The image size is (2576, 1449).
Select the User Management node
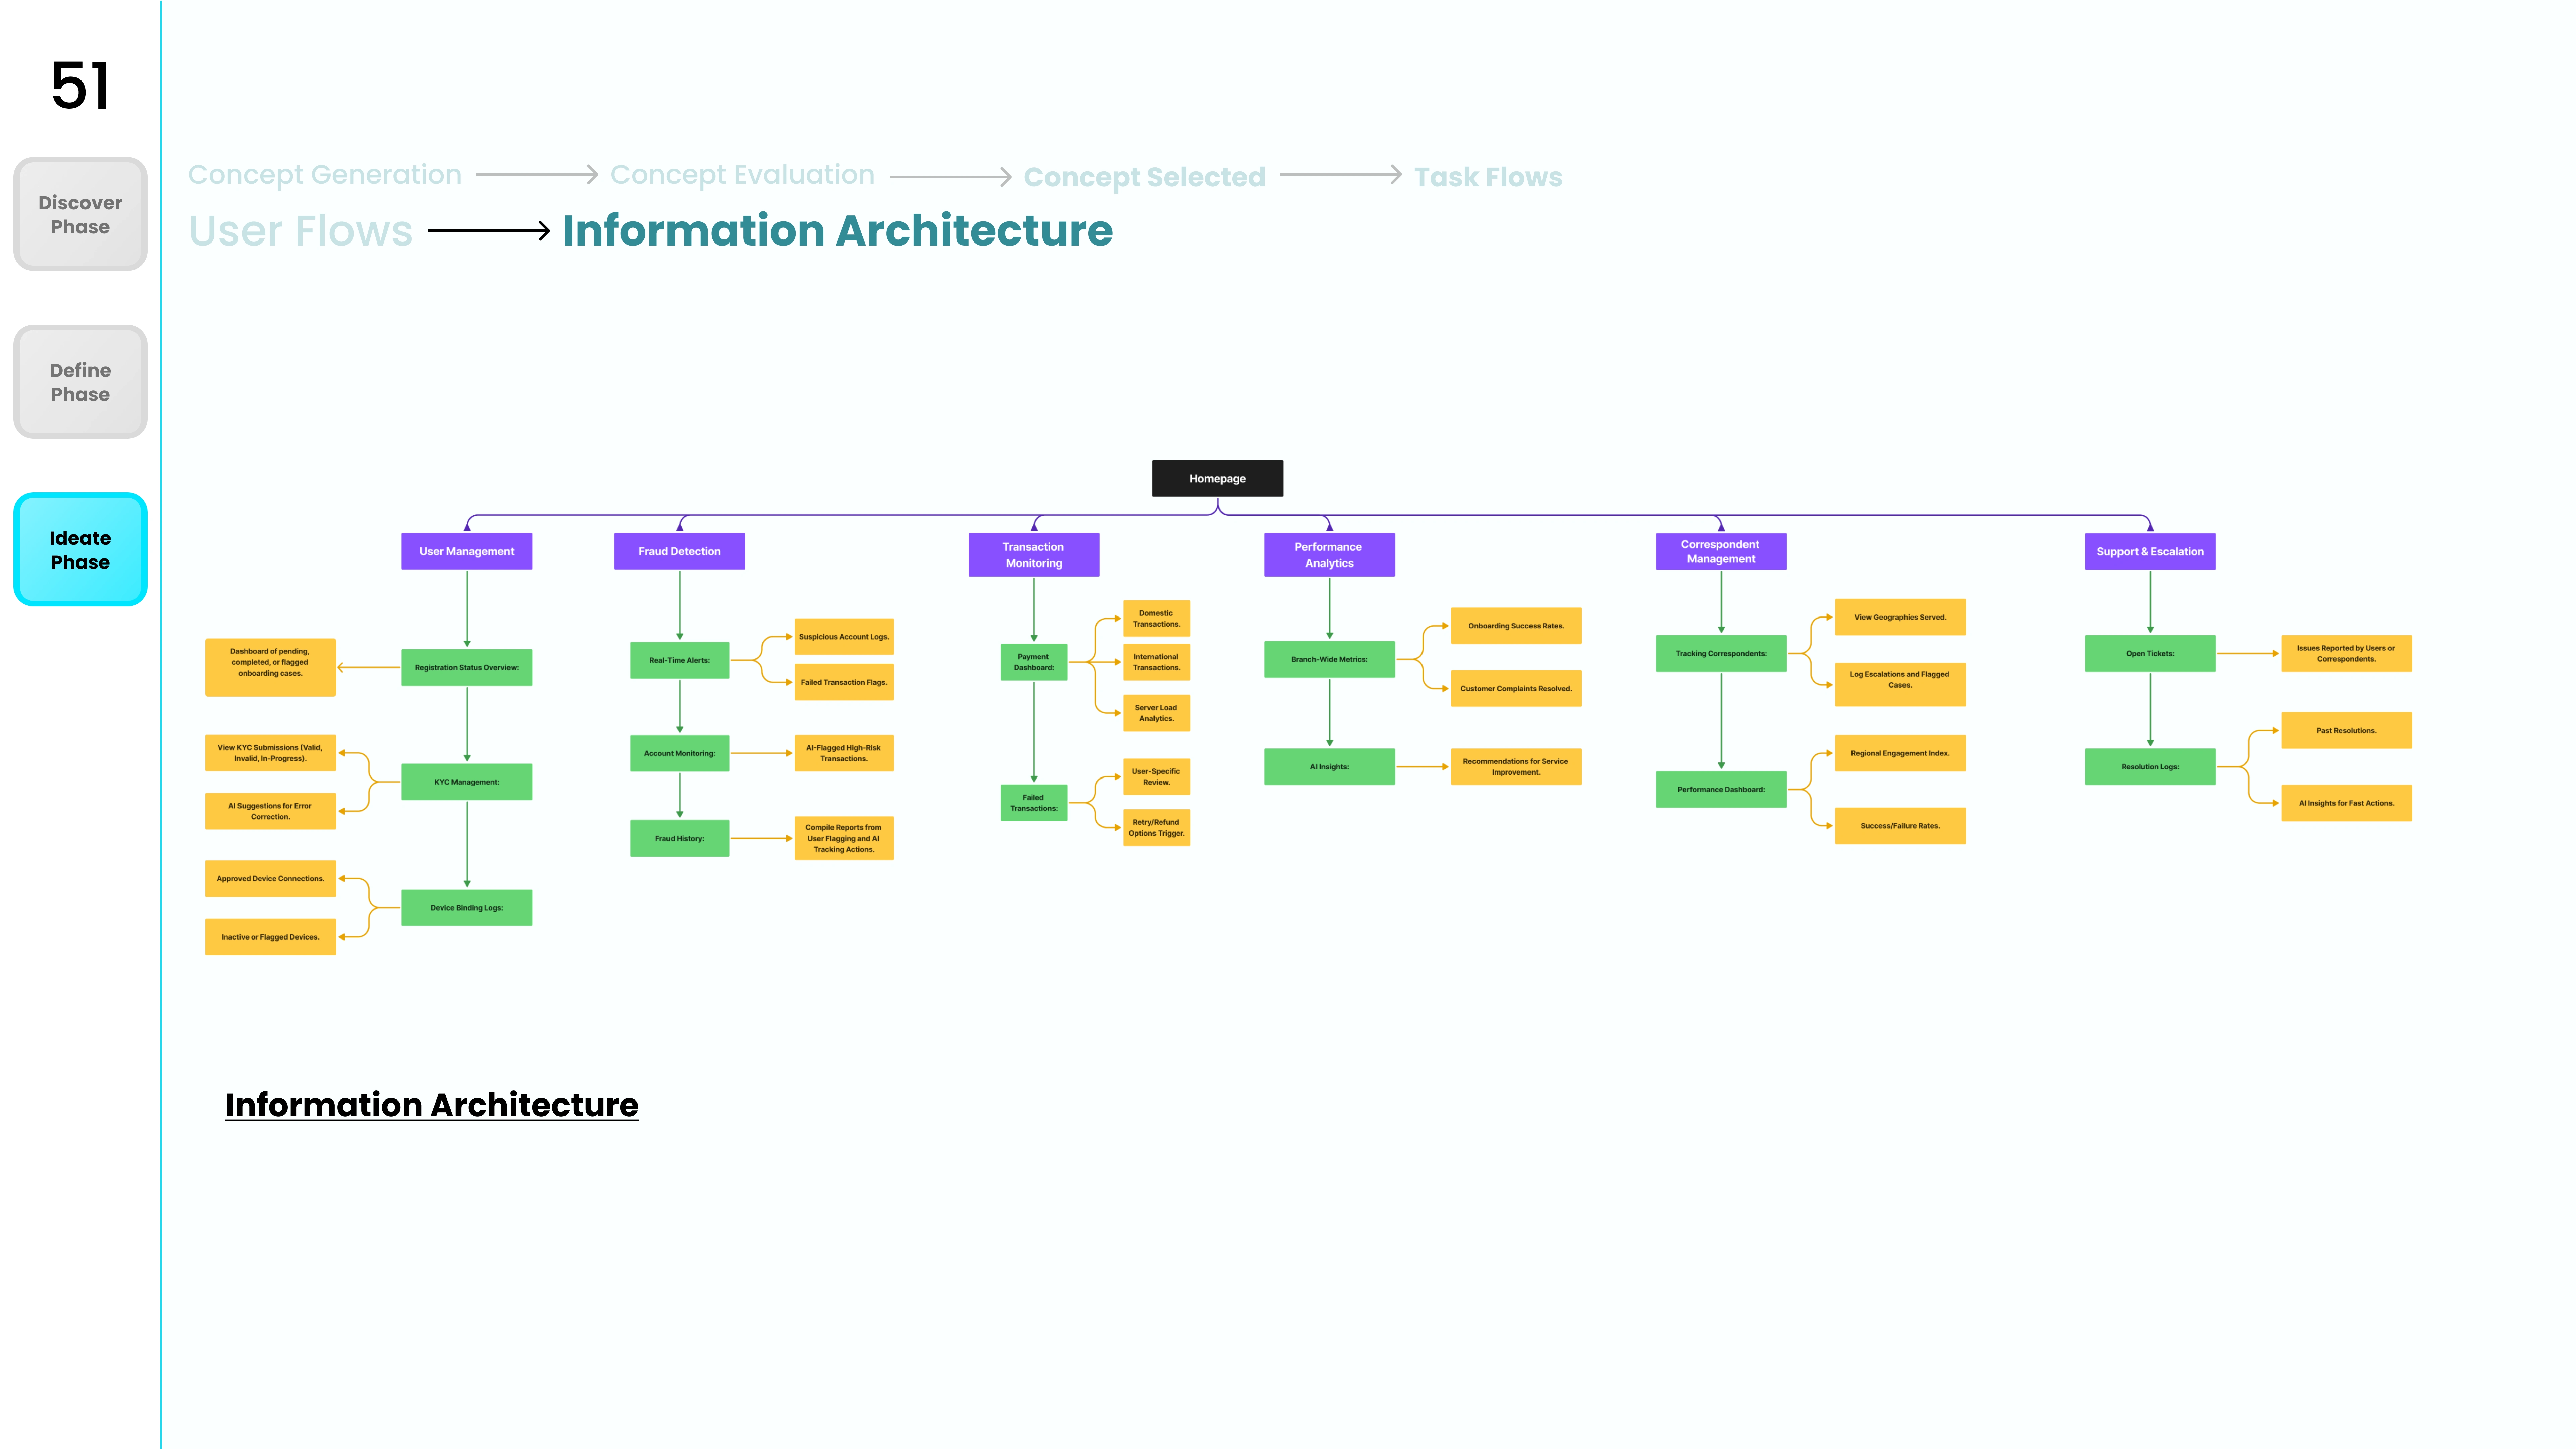point(467,551)
